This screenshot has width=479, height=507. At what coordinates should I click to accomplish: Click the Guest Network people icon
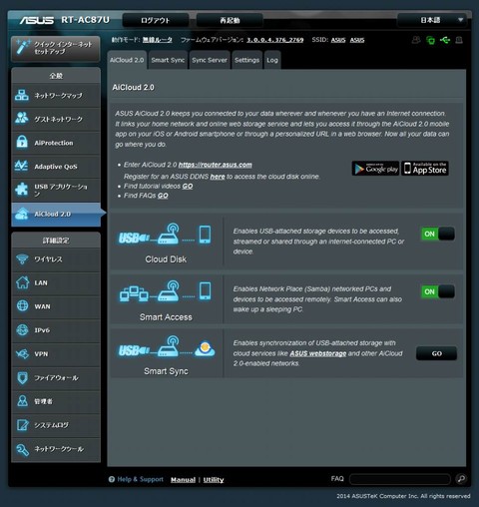coord(22,118)
